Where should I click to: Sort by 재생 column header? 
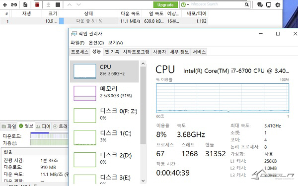26,13
